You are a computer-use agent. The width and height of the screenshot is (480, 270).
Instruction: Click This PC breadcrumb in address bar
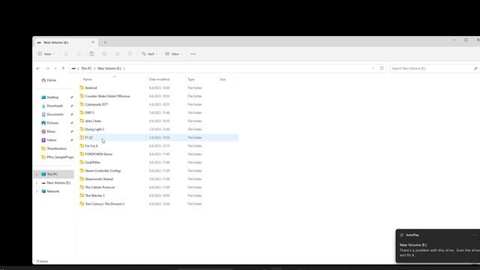click(x=86, y=68)
